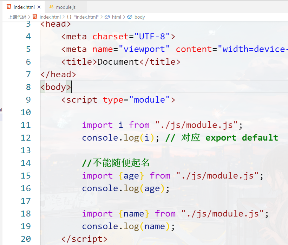
Task: Expand the chevron after "index.html" symbol breadcrumb
Action: pyautogui.click(x=102, y=17)
